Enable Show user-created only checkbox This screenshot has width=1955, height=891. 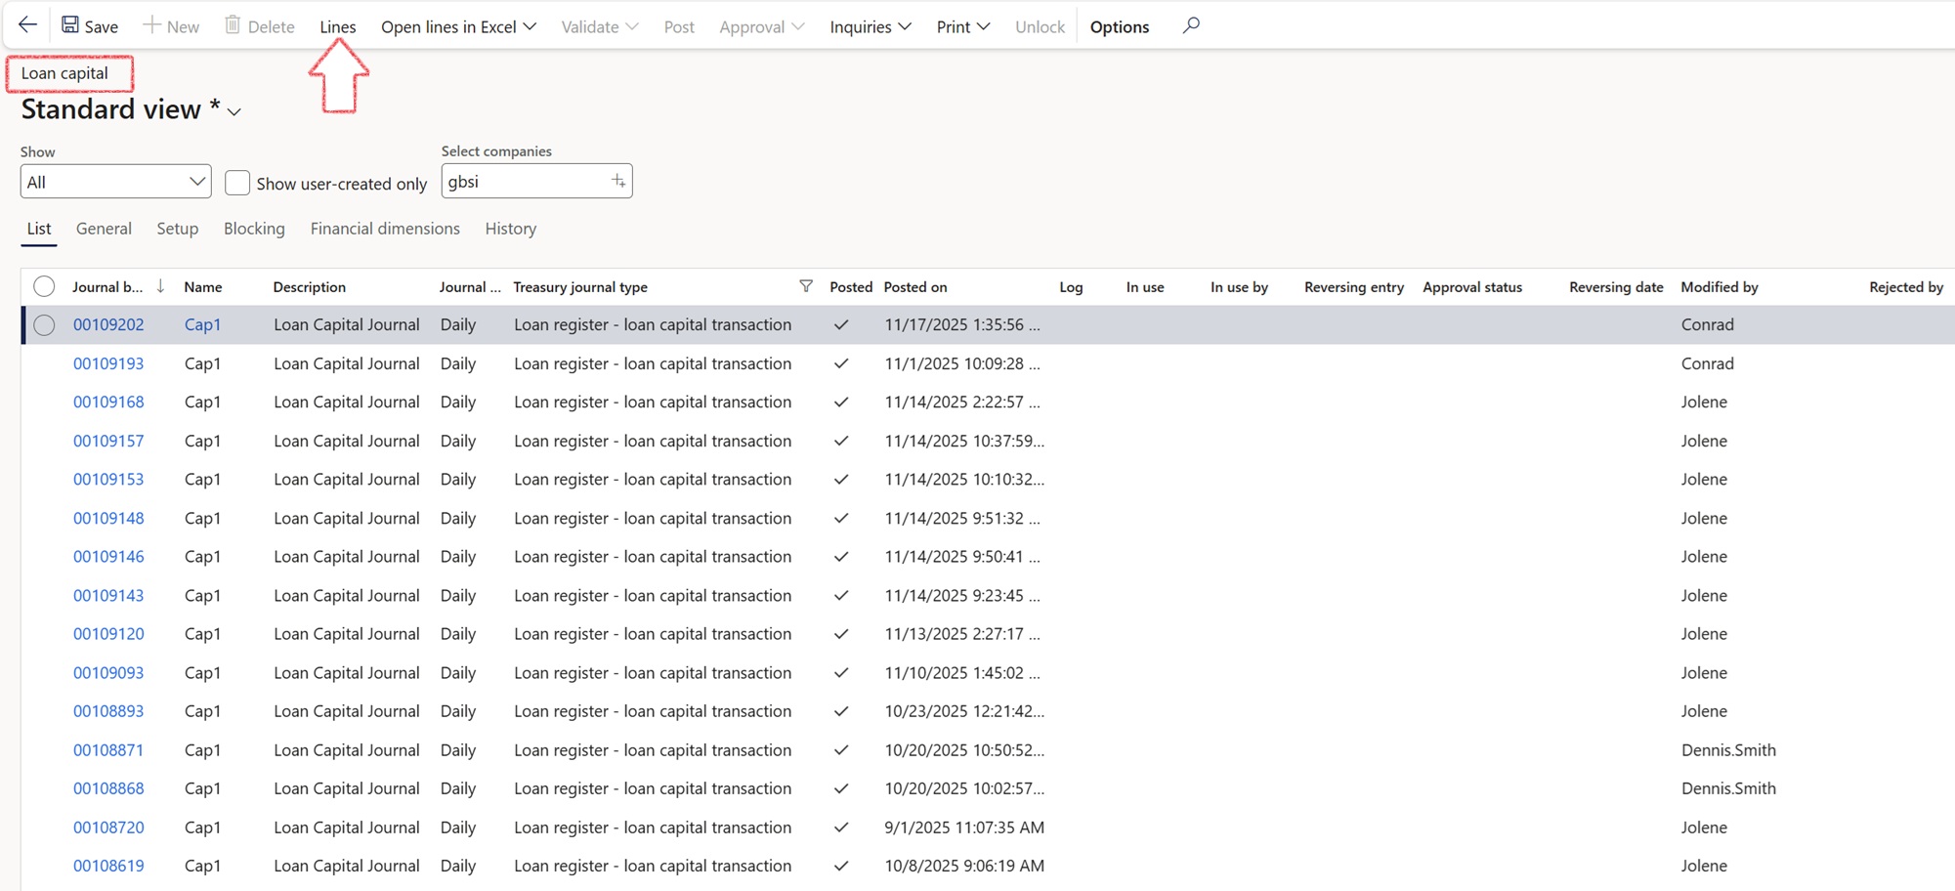click(x=237, y=183)
